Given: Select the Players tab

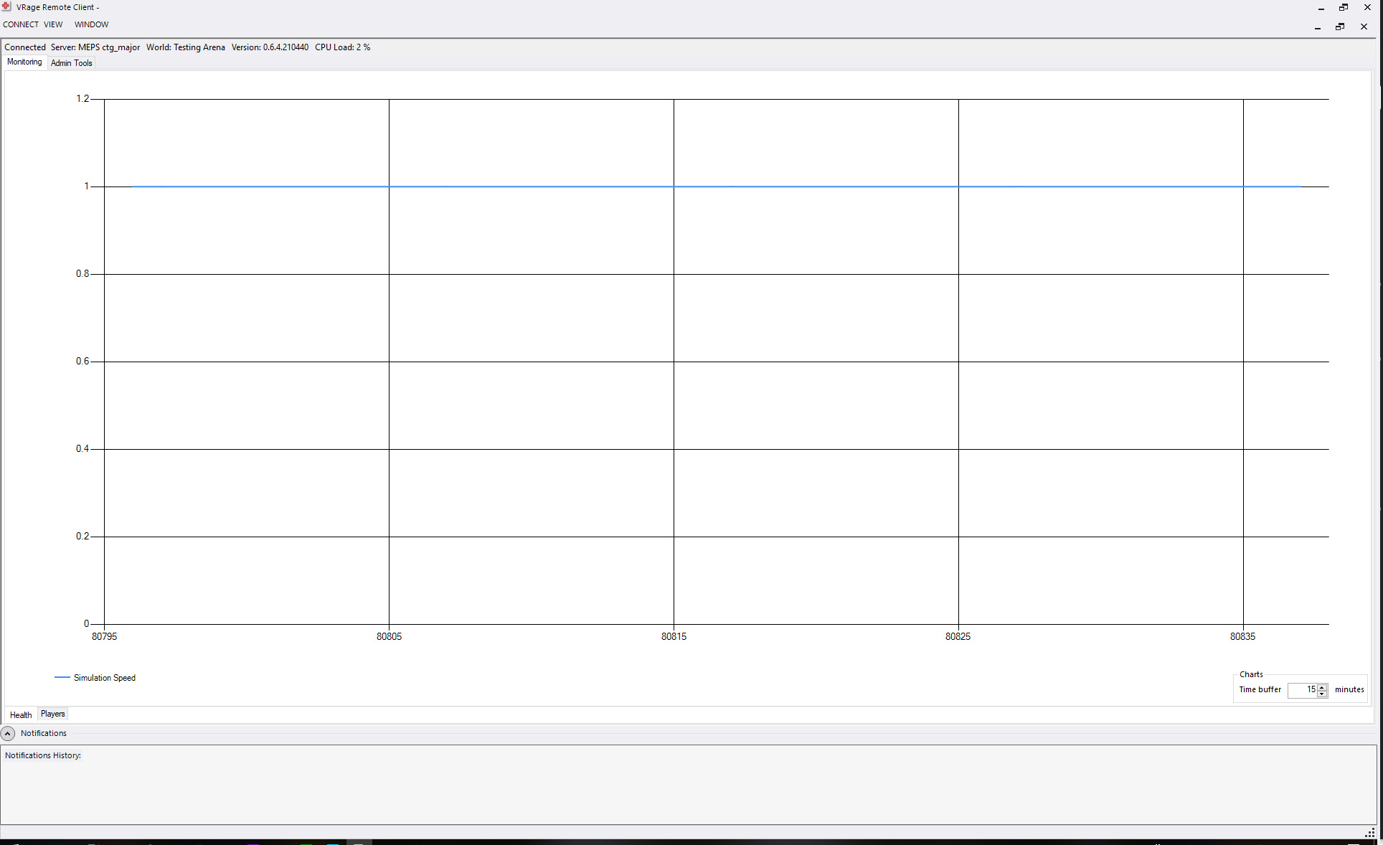Looking at the screenshot, I should coord(52,714).
